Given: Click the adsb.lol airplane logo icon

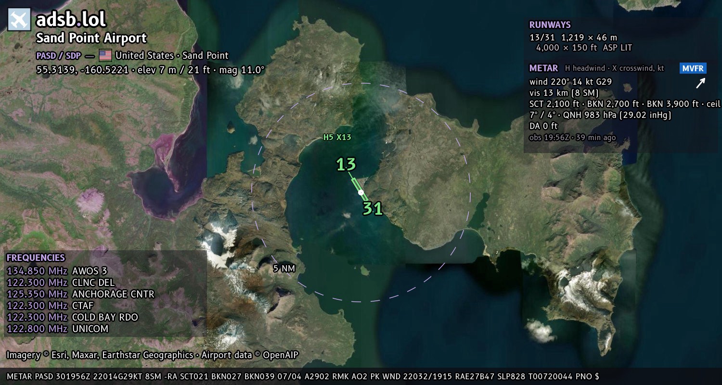Looking at the screenshot, I should [19, 20].
